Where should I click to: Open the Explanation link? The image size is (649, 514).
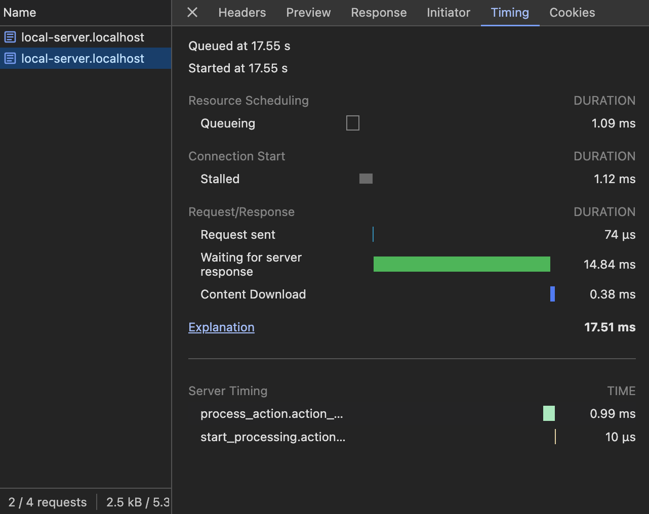pos(221,327)
